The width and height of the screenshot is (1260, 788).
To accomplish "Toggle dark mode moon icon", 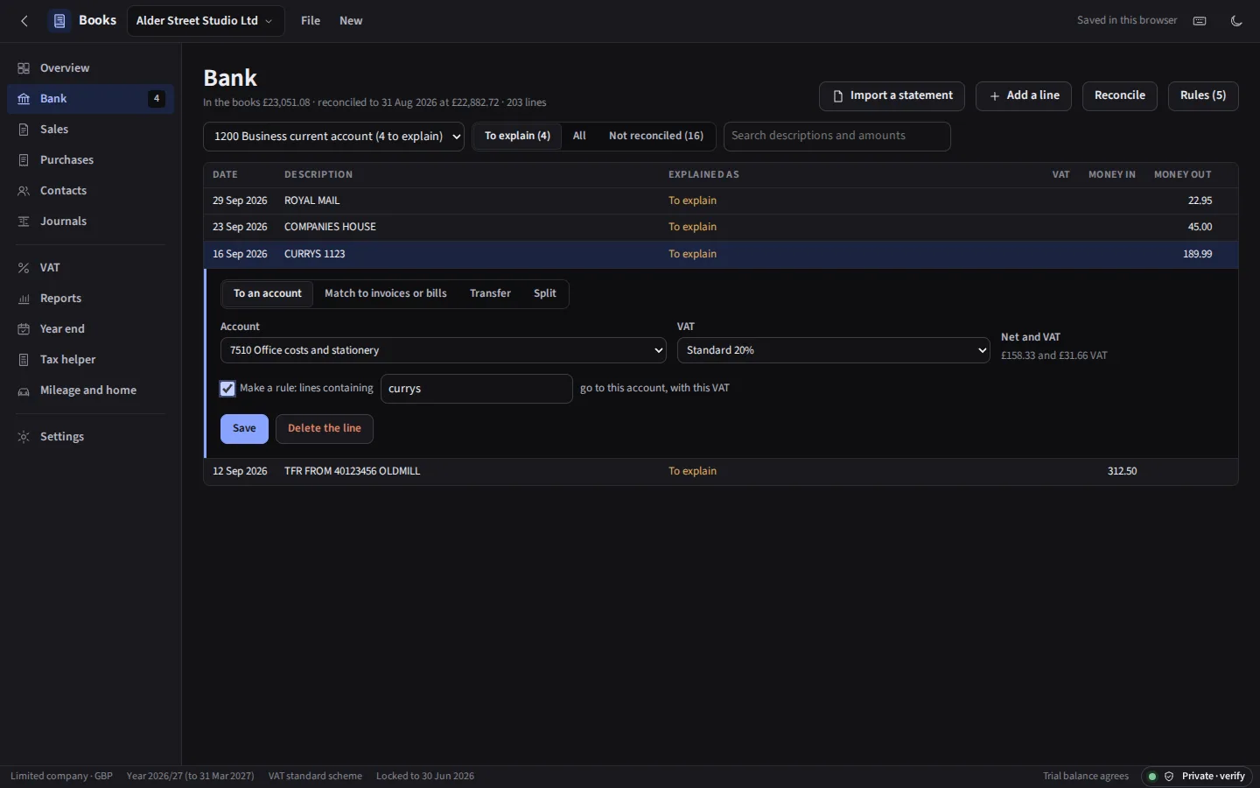I will point(1236,21).
